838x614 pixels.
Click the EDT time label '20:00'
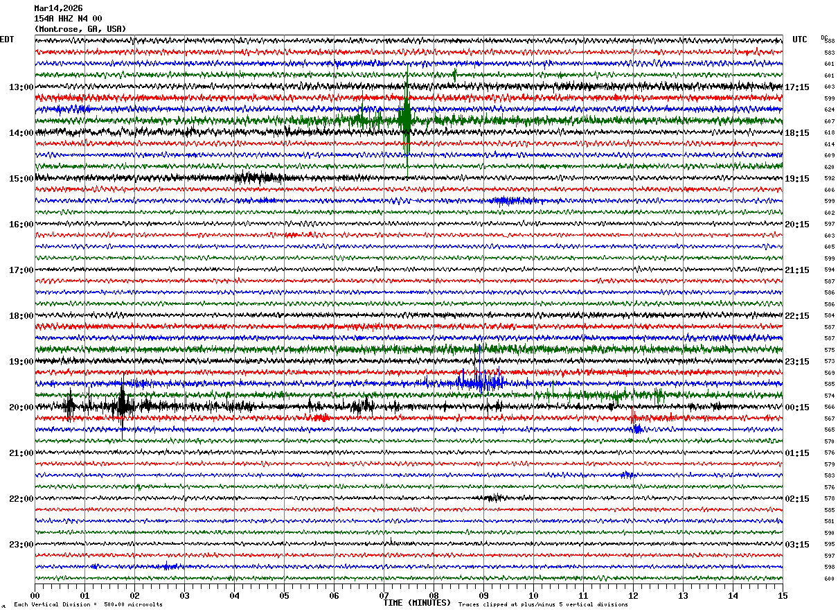tap(21, 407)
